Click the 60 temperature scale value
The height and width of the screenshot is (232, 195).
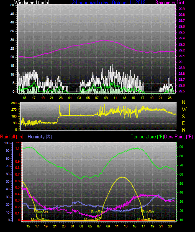[x=181, y=174]
